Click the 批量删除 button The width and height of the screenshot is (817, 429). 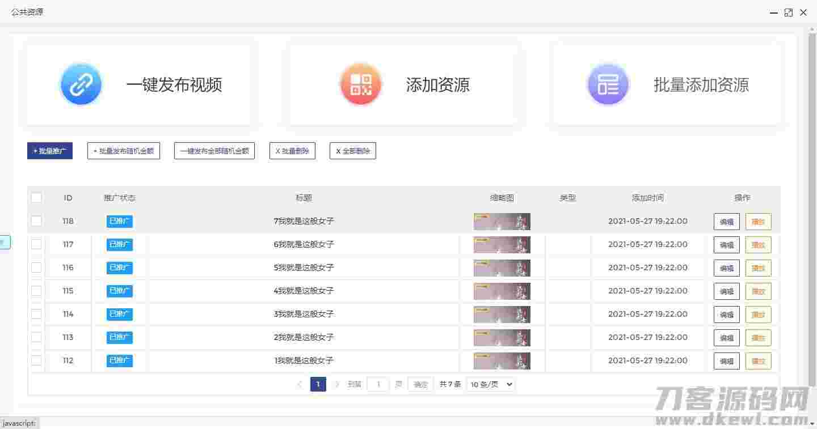coord(292,151)
